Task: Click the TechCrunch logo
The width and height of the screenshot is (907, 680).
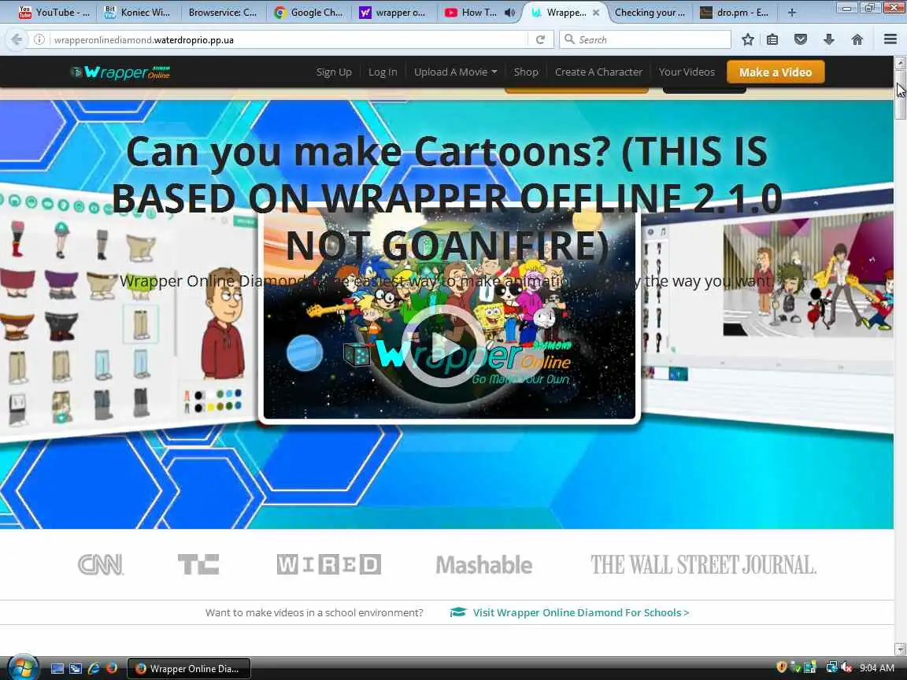Action: pos(198,564)
